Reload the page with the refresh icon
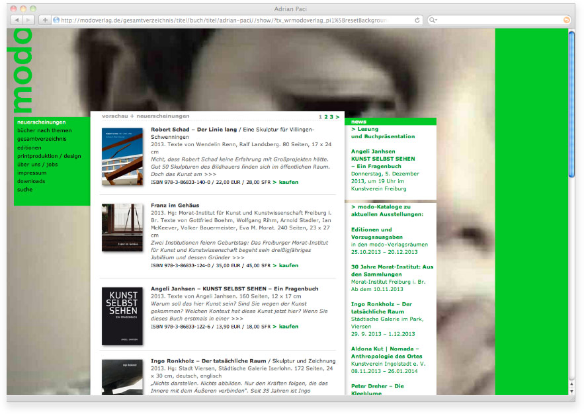 tap(417, 21)
